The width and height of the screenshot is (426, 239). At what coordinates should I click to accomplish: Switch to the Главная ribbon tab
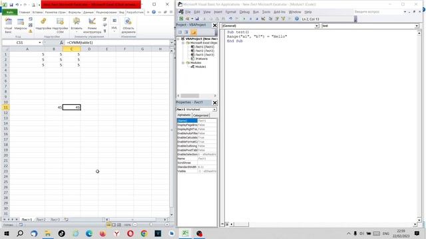[x=25, y=12]
